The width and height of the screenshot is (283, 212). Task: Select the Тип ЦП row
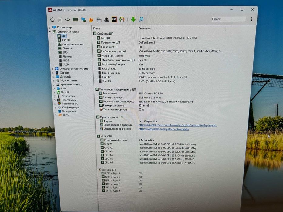(x=147, y=38)
